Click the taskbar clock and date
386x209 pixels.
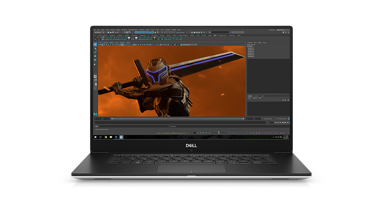286,137
